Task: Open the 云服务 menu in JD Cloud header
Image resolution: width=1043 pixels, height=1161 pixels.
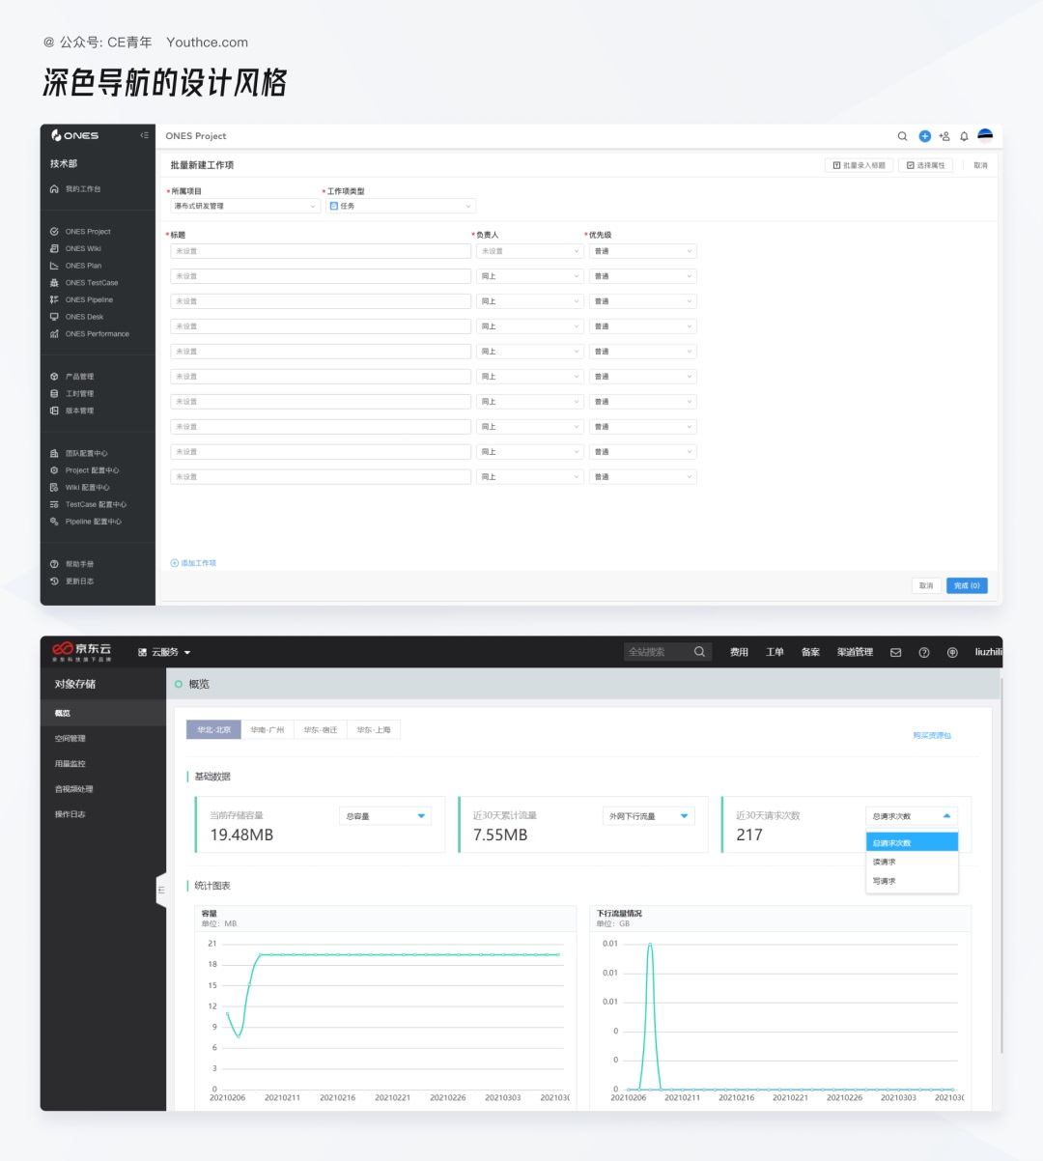Action: coord(165,653)
